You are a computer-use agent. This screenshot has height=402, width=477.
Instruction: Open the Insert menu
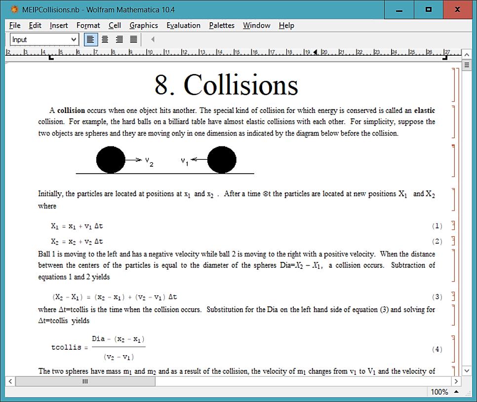coord(59,26)
